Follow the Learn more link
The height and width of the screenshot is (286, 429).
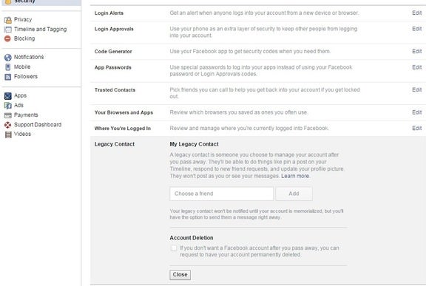[x=295, y=176]
